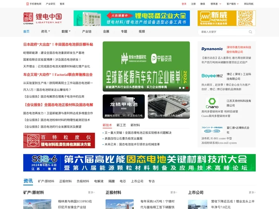Open the 锂电中国 site logo
This screenshot has height=209, width=279.
point(43,18)
